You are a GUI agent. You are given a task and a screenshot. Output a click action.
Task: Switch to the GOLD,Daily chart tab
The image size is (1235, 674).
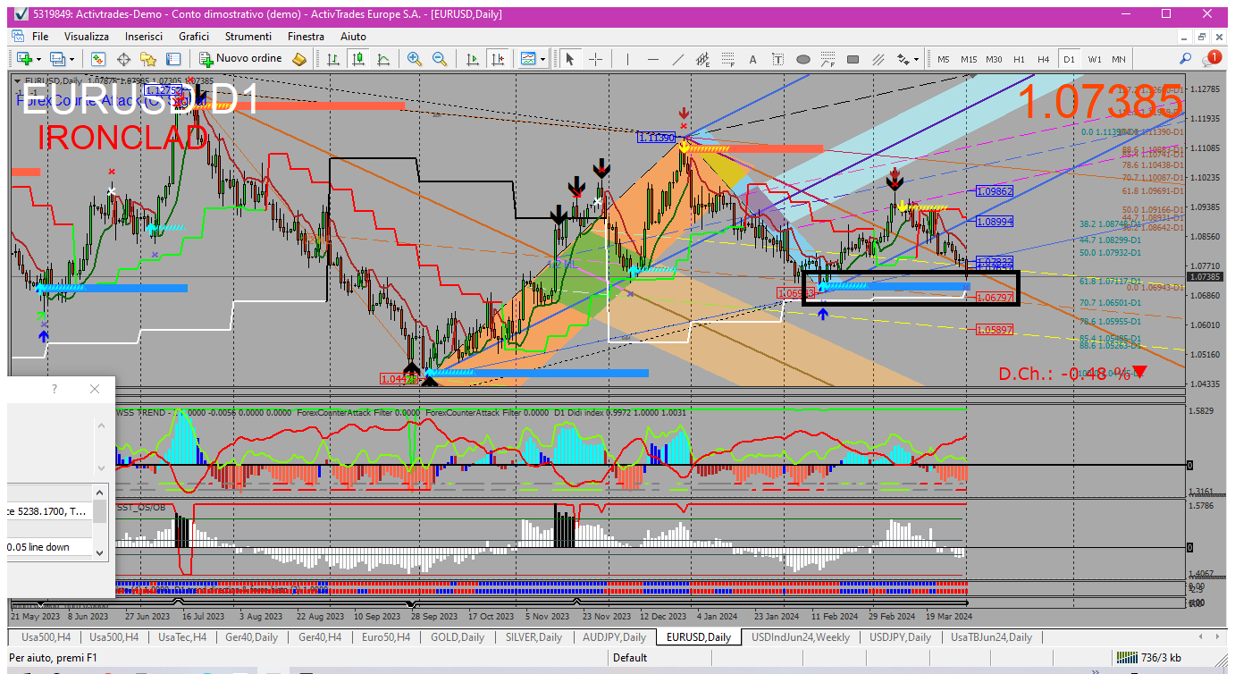(x=458, y=637)
